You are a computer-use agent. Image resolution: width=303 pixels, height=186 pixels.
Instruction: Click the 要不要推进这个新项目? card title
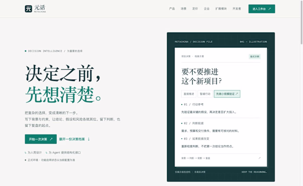pyautogui.click(x=202, y=77)
